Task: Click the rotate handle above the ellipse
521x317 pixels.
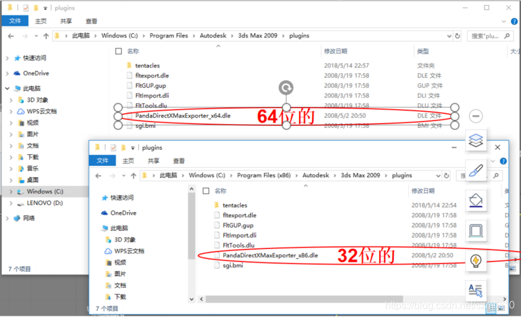Action: tap(286, 88)
